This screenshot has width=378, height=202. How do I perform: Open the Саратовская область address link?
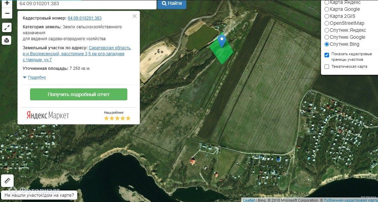[x=110, y=48]
